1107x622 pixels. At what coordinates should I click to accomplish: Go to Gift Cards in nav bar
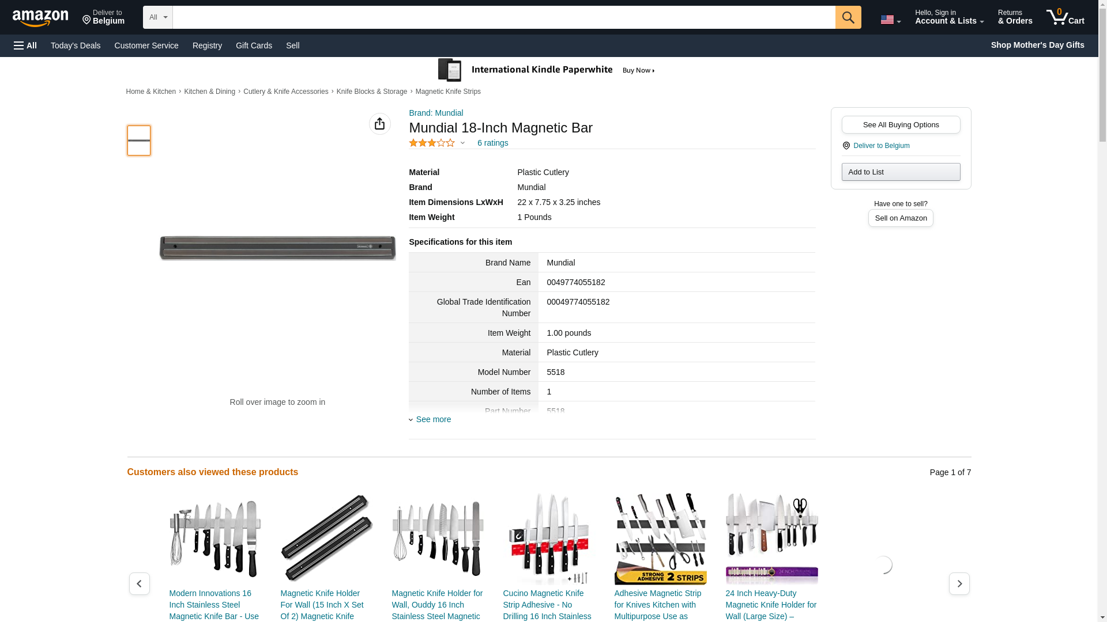254,45
